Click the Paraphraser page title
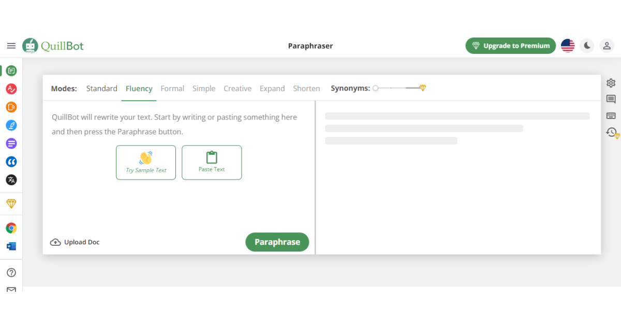This screenshot has height=326, width=621. point(310,46)
